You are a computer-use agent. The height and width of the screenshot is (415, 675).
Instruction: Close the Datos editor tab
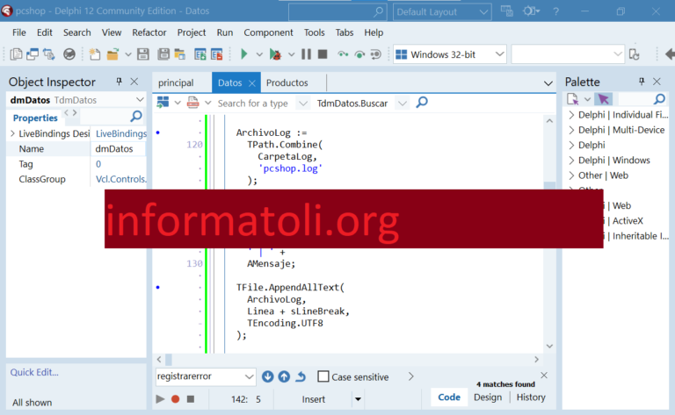point(252,83)
